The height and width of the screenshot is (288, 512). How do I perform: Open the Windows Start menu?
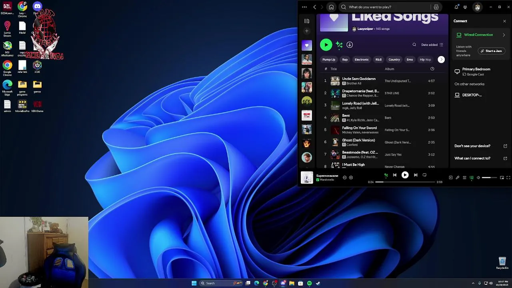pos(194,283)
